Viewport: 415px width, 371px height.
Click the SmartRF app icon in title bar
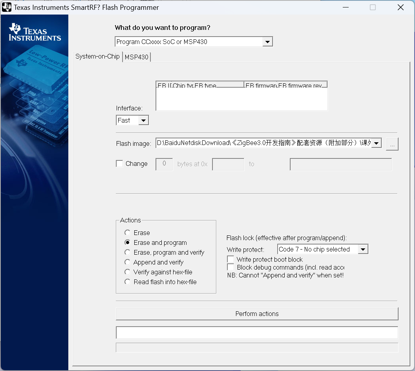(x=7, y=7)
